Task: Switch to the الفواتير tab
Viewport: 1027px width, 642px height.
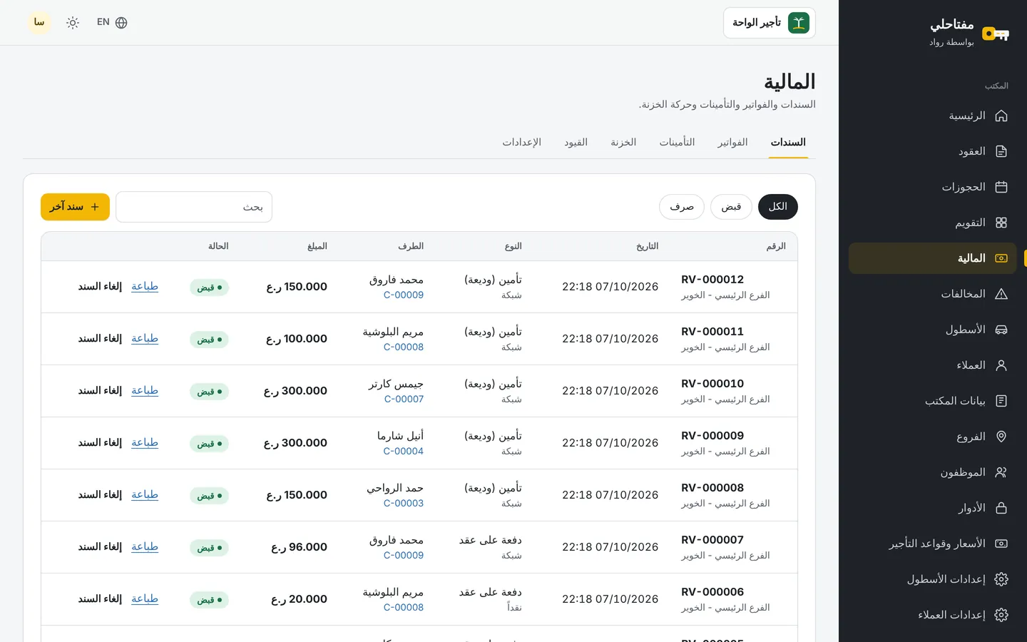Action: [x=732, y=143]
